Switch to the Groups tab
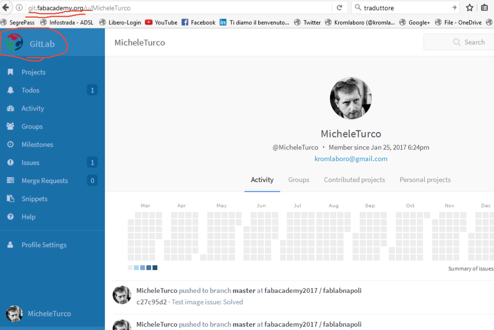Viewport: 494px width, 330px height. [299, 180]
